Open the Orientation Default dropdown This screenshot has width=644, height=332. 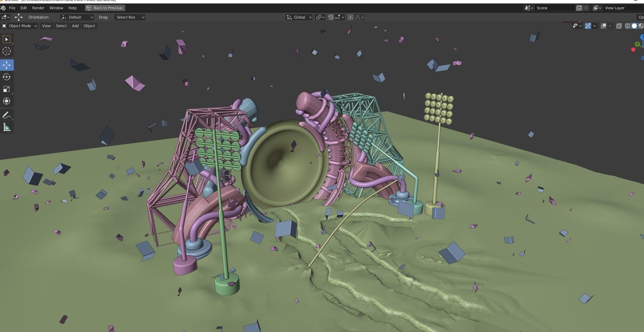click(x=77, y=17)
